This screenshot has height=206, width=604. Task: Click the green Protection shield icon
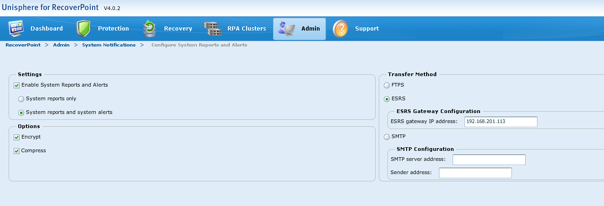(x=83, y=28)
